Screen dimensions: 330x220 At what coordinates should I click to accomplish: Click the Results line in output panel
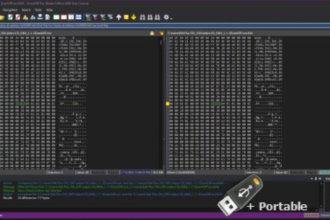pos(27,198)
